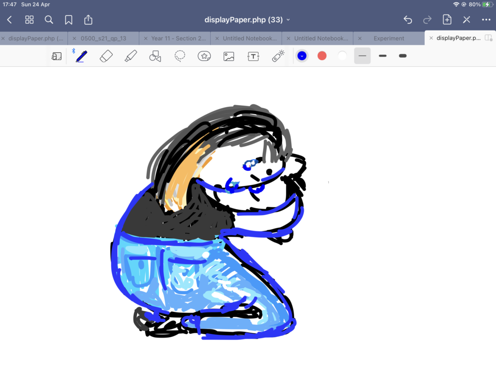Select the Lasso selection tool
The image size is (496, 372).
[x=180, y=56]
